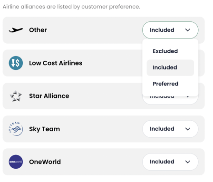Open the Sky Team Included dropdown
The image size is (213, 182).
(x=170, y=129)
